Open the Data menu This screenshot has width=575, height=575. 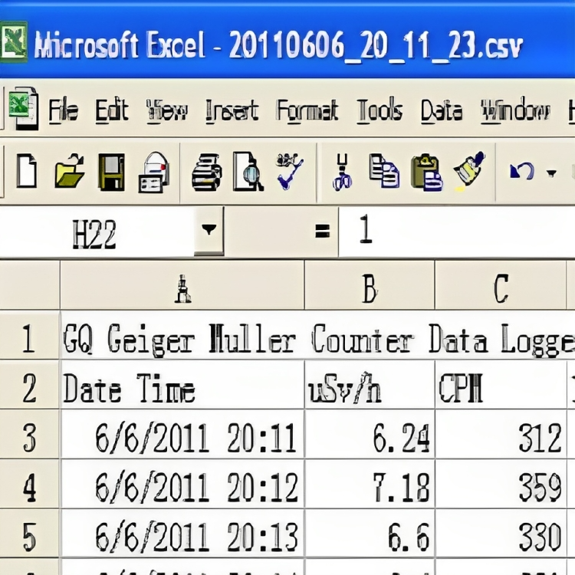pyautogui.click(x=442, y=110)
